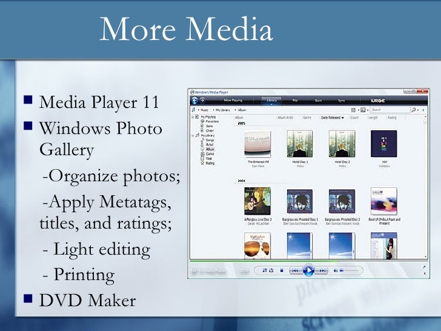Image resolution: width=441 pixels, height=331 pixels.
Task: Select Songs under My Library
Action: [210, 140]
